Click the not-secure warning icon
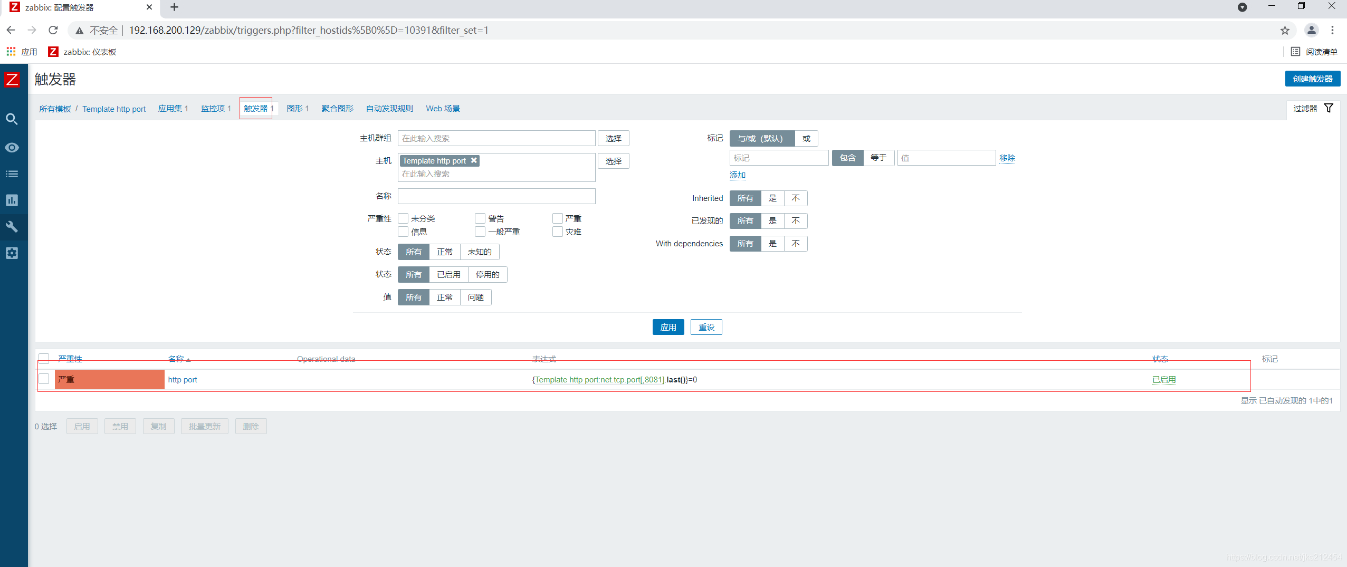The width and height of the screenshot is (1347, 567). [x=79, y=30]
